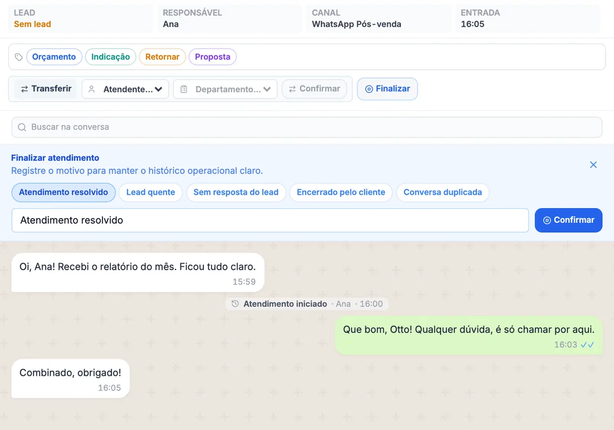
Task: Choose the Atendimento resolvido reason chip
Action: coord(63,192)
